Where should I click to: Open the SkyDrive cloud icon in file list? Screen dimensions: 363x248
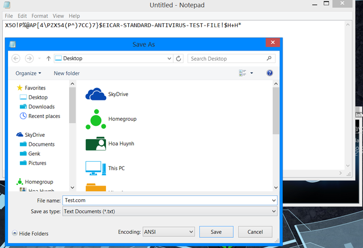[96, 94]
